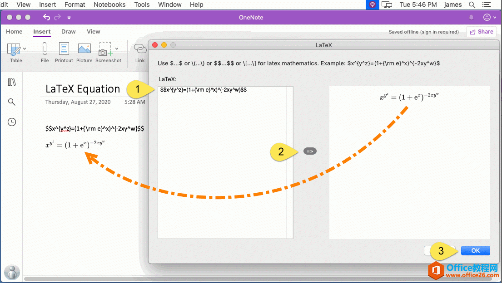502x283 pixels.
Task: Click the account avatar at bottom left
Action: point(12,272)
